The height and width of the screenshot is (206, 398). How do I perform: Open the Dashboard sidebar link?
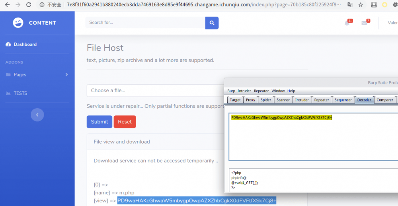coord(25,45)
